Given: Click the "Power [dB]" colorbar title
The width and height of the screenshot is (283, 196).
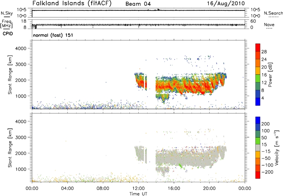Looking at the screenshot, I should click(270, 75).
